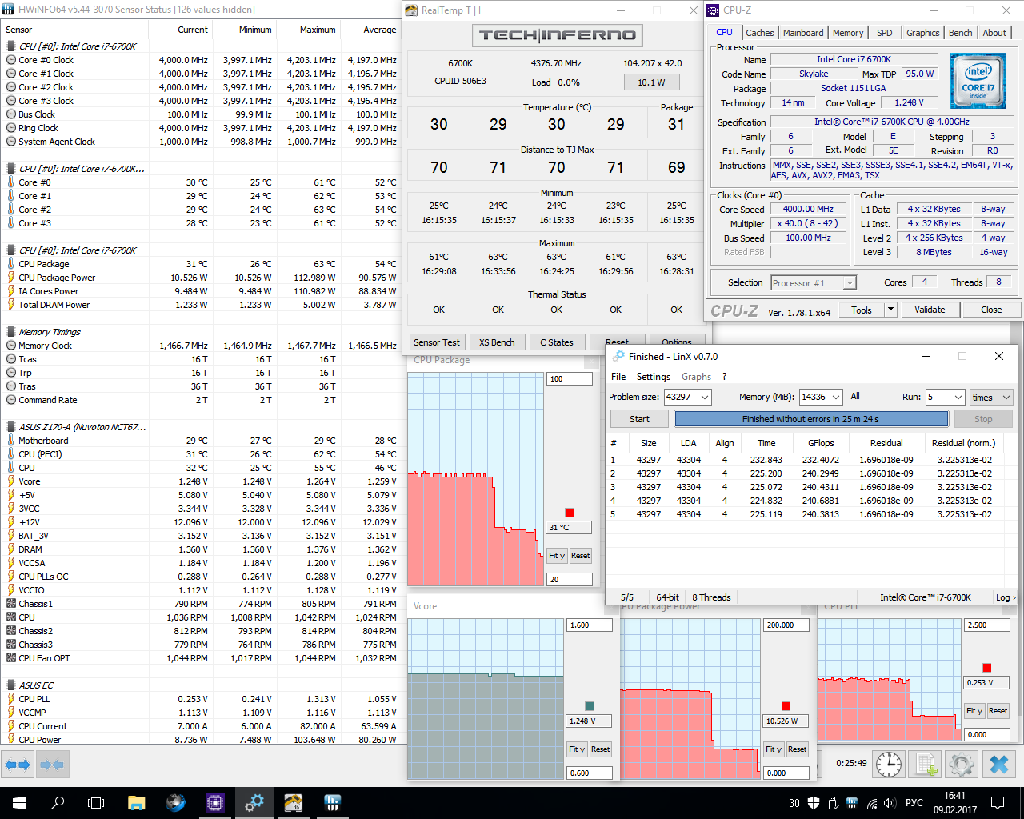1024x819 pixels.
Task: Click the Vcore graph maximum field showing 1.600
Action: pyautogui.click(x=590, y=625)
